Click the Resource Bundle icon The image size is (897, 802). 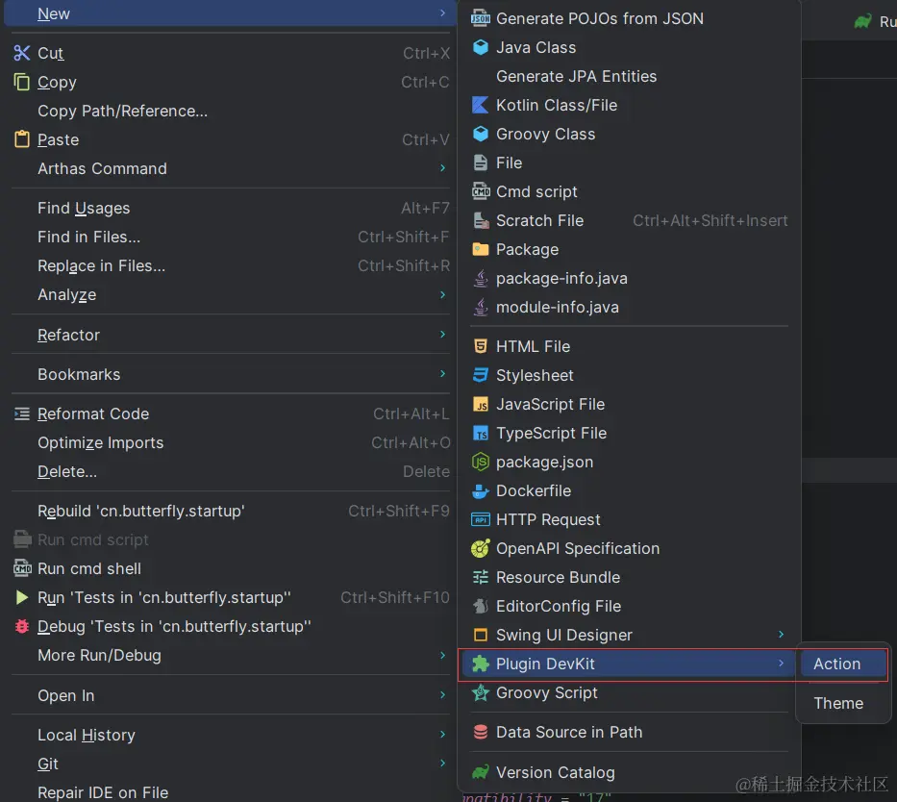click(x=481, y=577)
